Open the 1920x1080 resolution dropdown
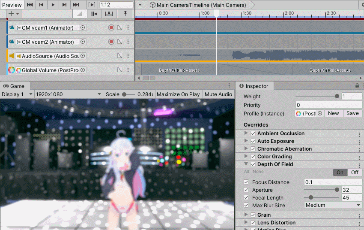This screenshot has height=230, width=364. (x=68, y=94)
